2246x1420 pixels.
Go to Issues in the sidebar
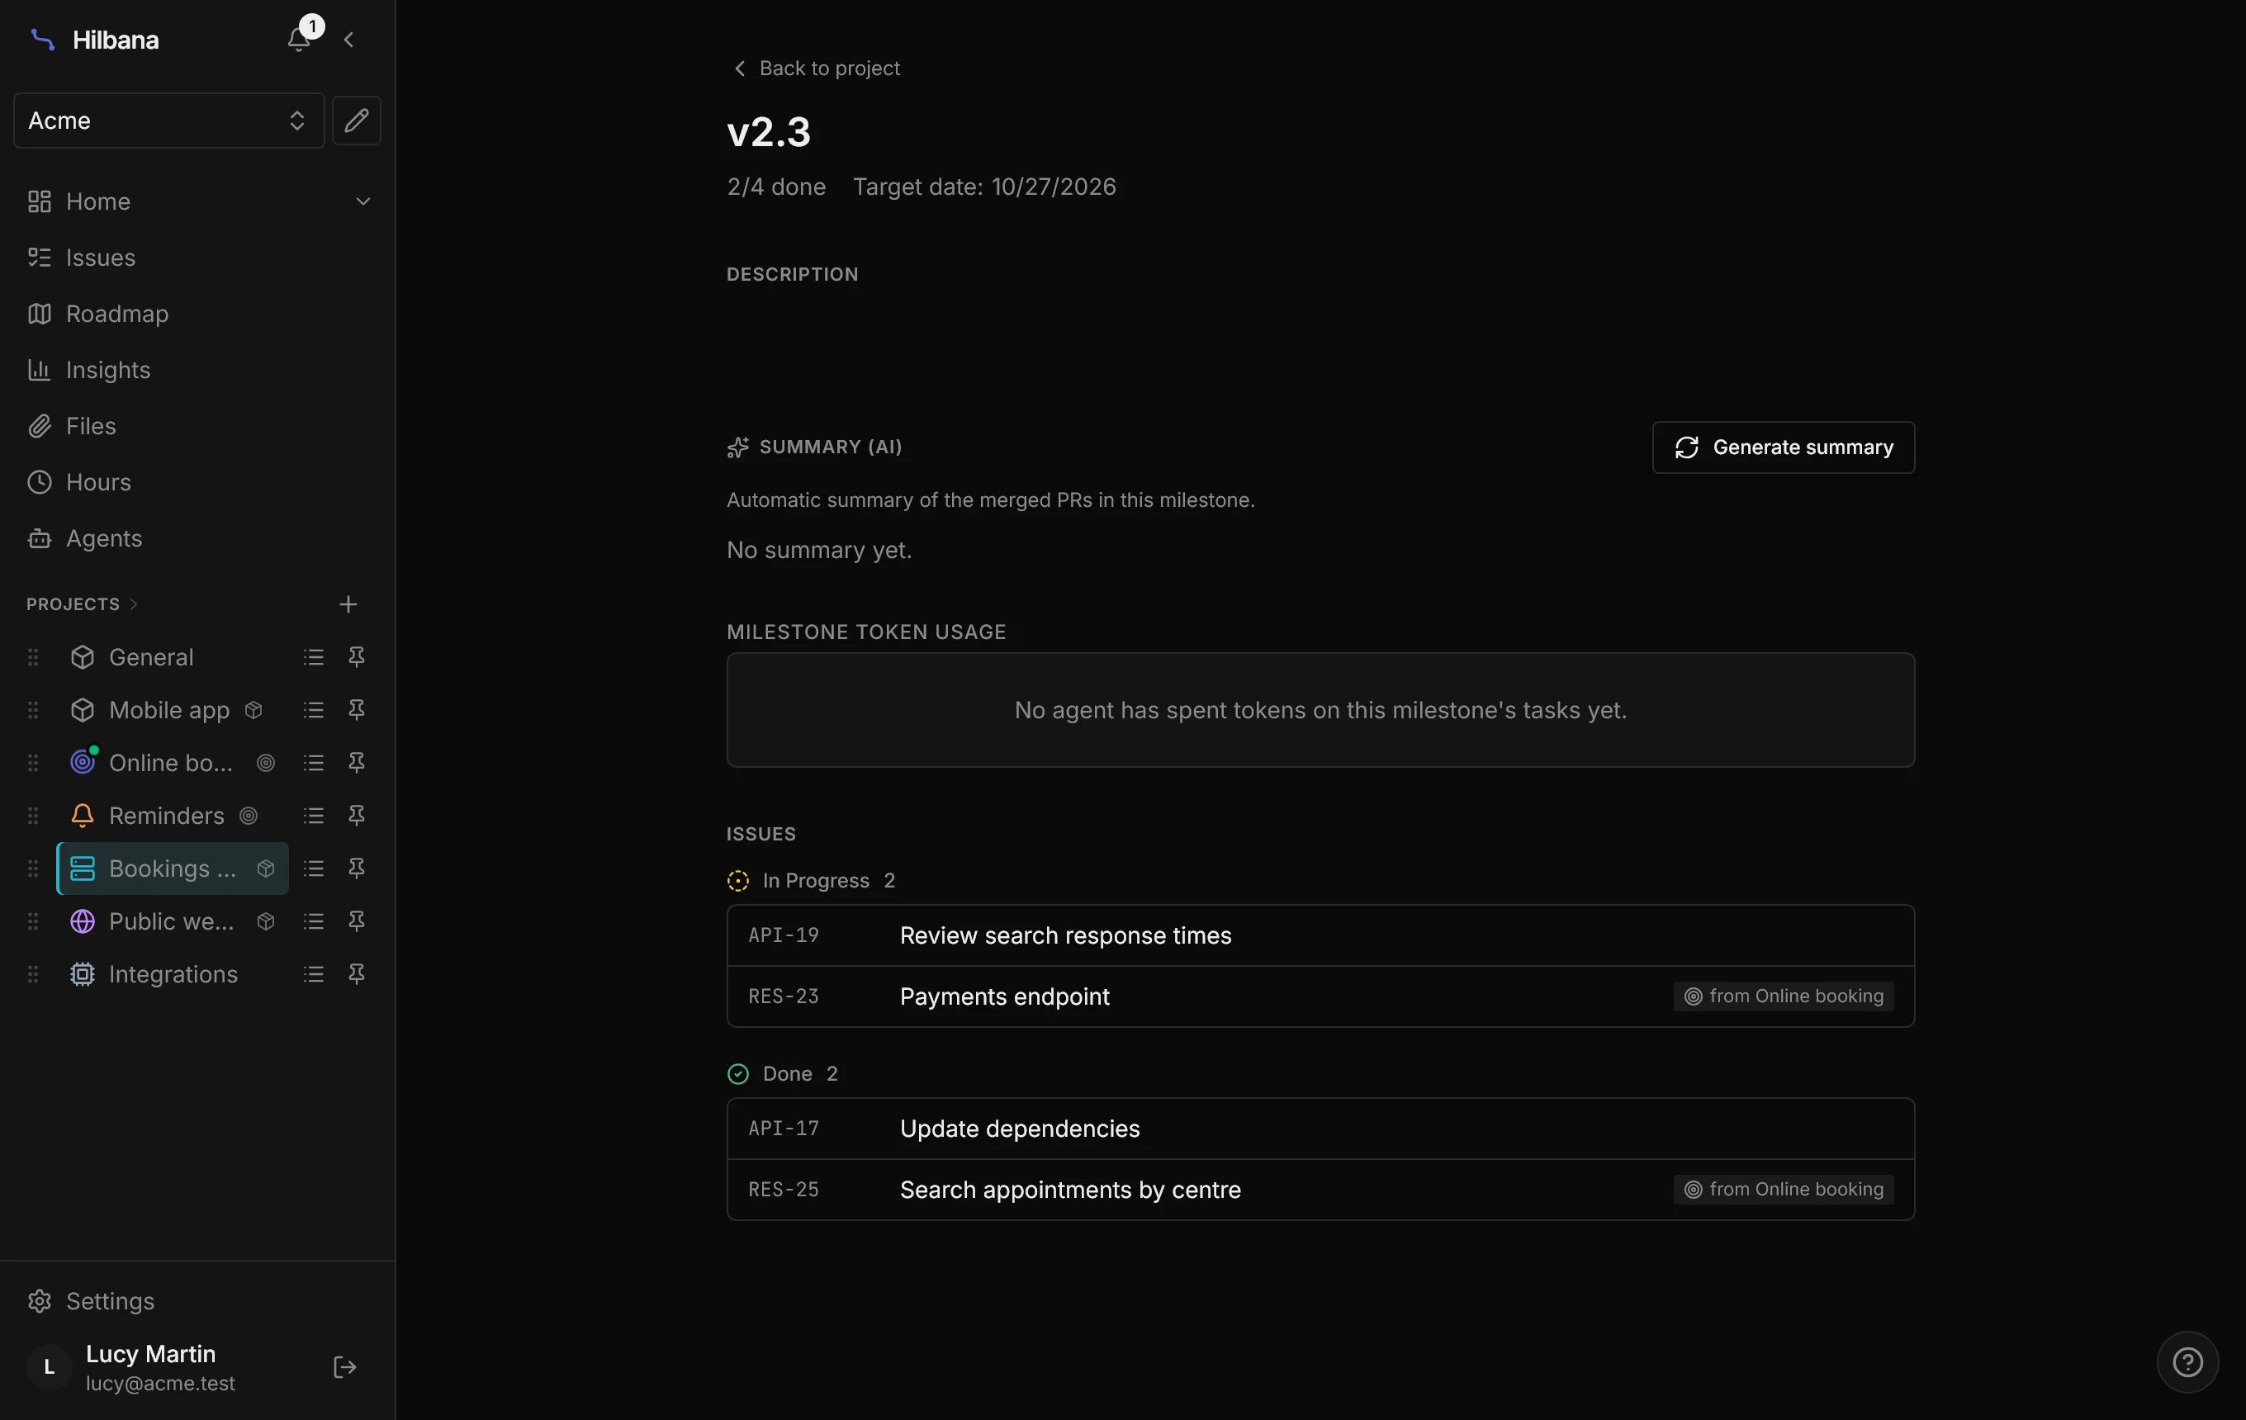click(101, 258)
